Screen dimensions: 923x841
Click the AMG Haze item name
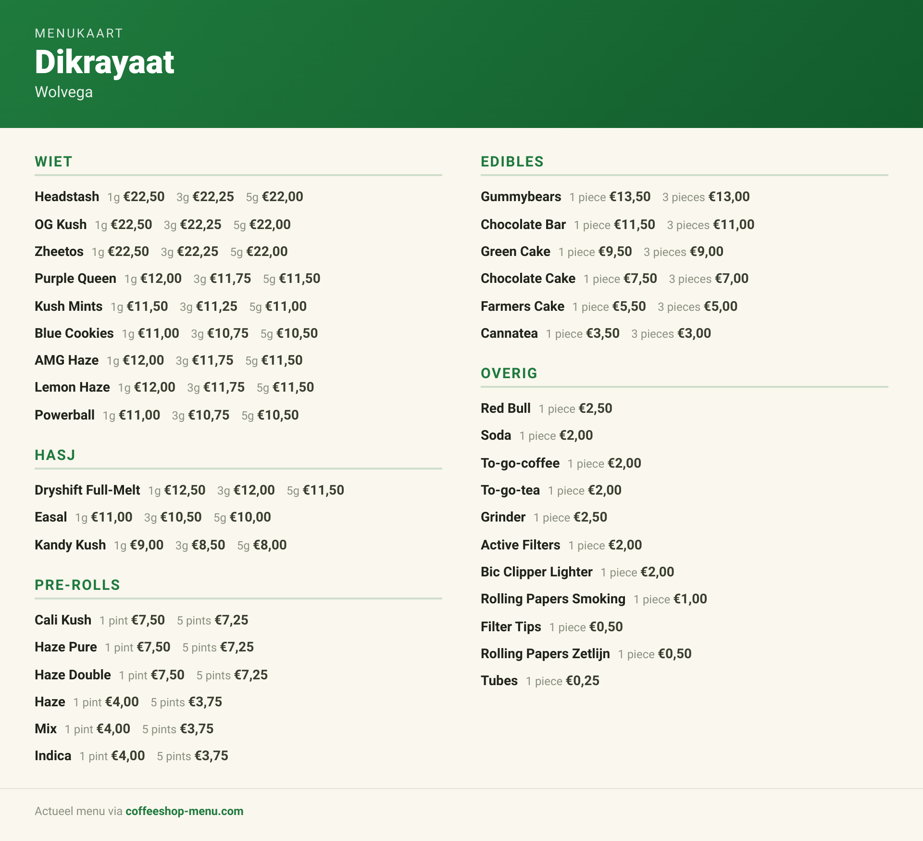66,360
